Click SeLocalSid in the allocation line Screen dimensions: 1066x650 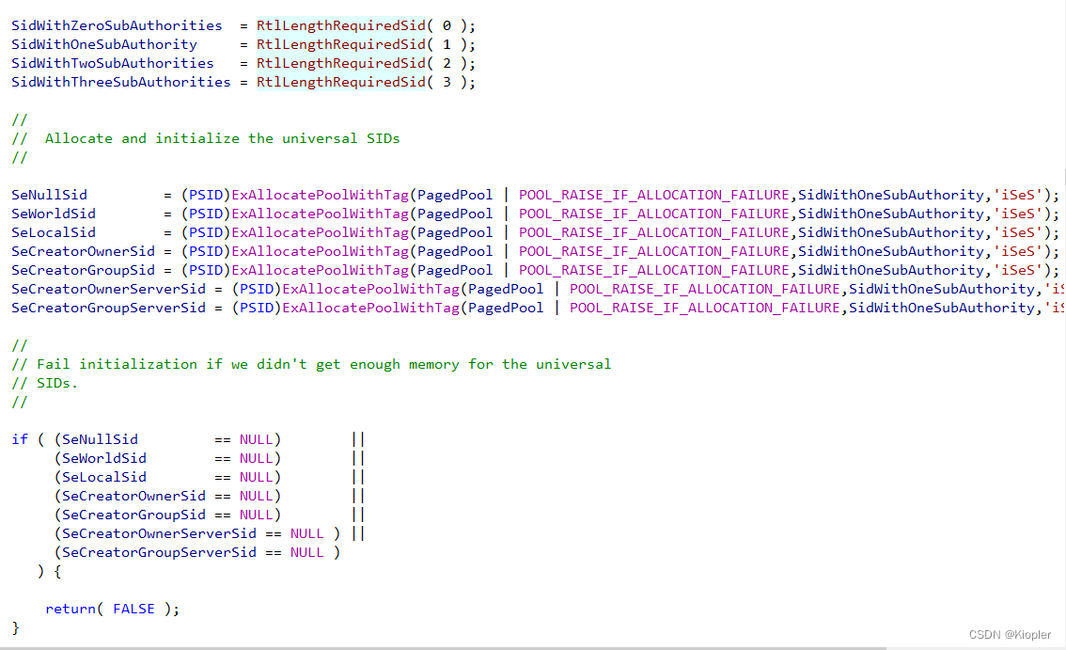click(x=53, y=232)
